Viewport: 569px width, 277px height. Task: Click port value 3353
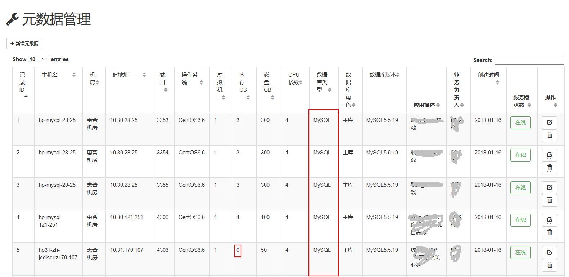coord(163,120)
